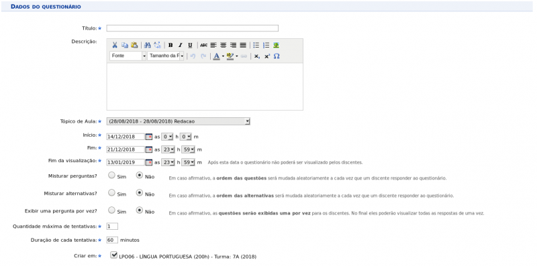
Task: Apply subscript formatting
Action: [256, 56]
